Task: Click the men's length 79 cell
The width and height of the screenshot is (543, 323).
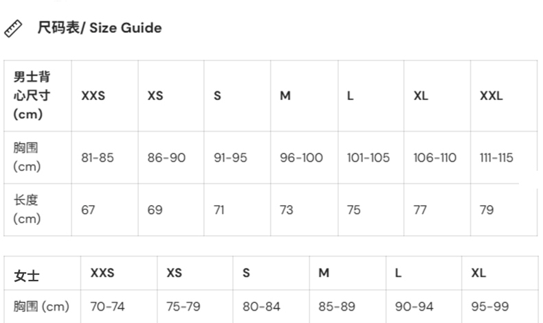Action: (x=487, y=210)
